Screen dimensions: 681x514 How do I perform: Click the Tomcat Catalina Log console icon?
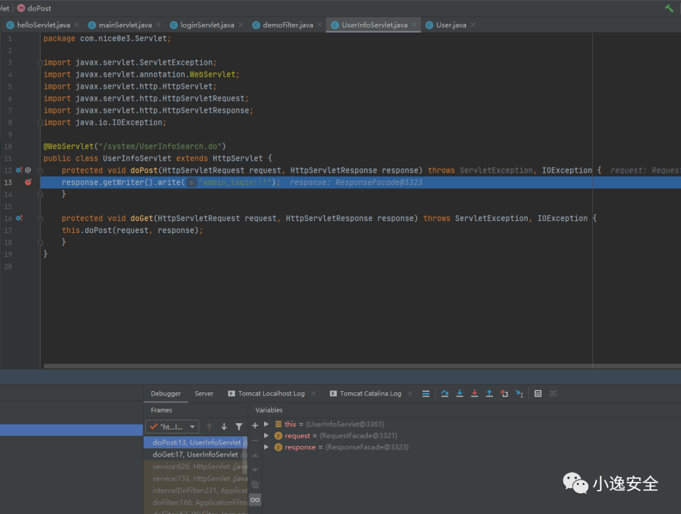click(x=333, y=394)
